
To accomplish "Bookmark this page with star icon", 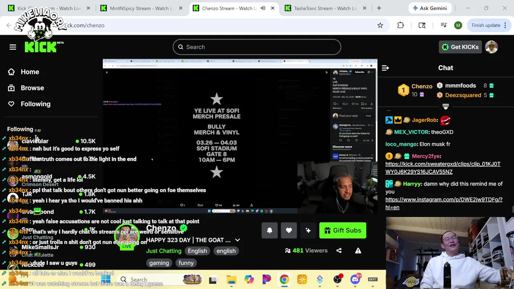I will tap(380, 25).
